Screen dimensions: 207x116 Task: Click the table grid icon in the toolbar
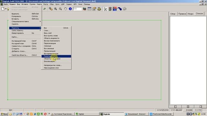[x=89, y=9]
